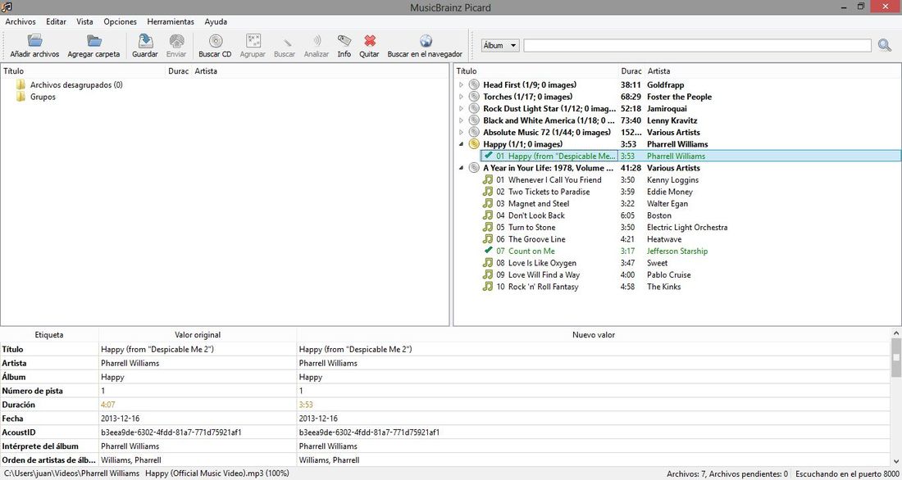Remove selection with the Quitar icon
This screenshot has height=480, width=902.
pyautogui.click(x=370, y=41)
